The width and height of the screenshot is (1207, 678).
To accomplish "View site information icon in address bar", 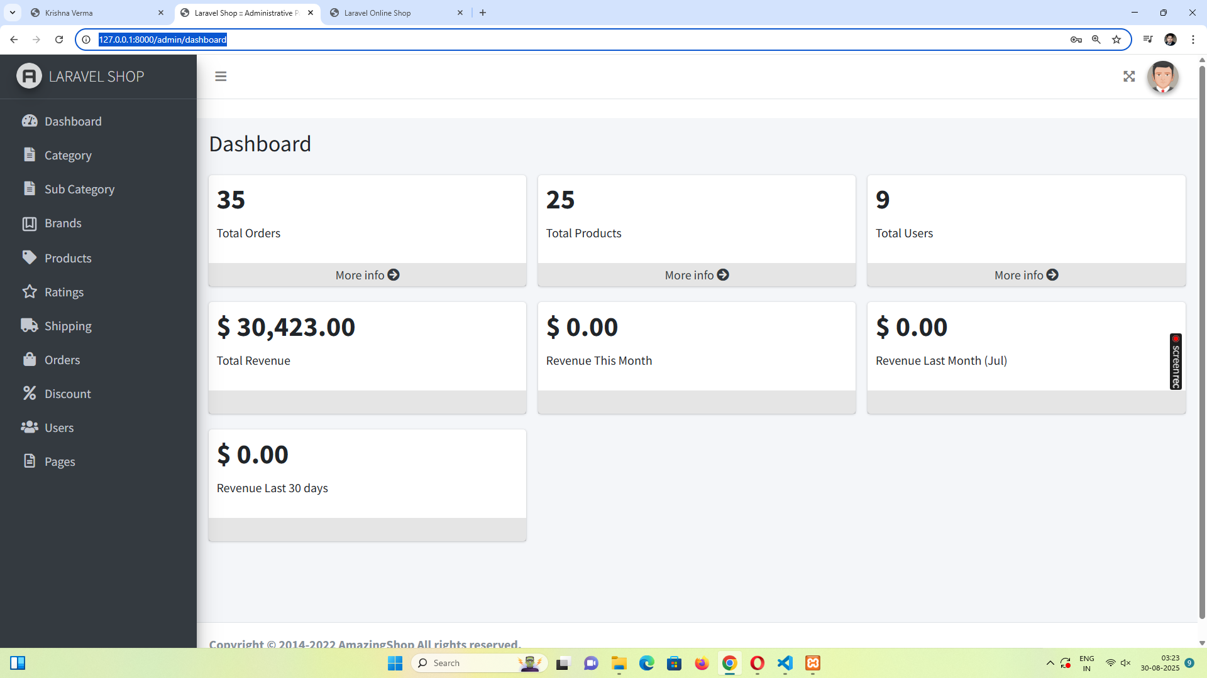I will 86,40.
